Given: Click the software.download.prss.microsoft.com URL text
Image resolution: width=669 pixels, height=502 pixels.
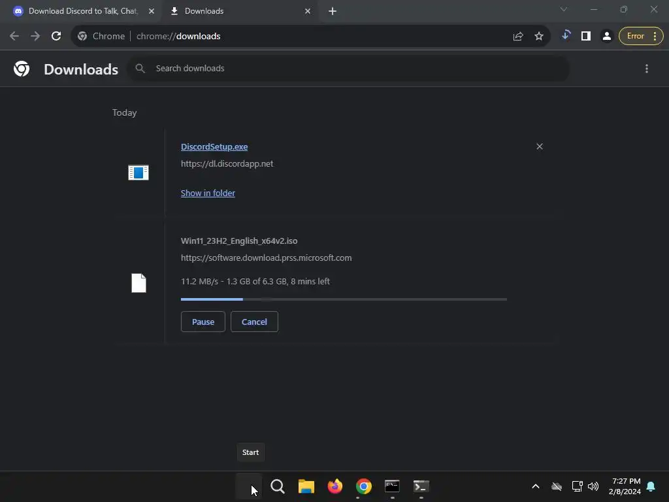Looking at the screenshot, I should tap(267, 258).
